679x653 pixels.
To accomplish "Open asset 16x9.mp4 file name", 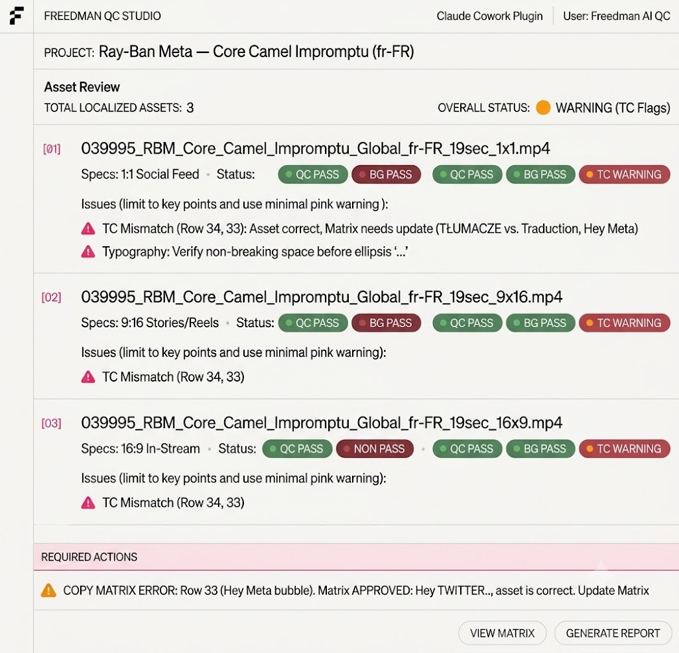I will pyautogui.click(x=322, y=423).
